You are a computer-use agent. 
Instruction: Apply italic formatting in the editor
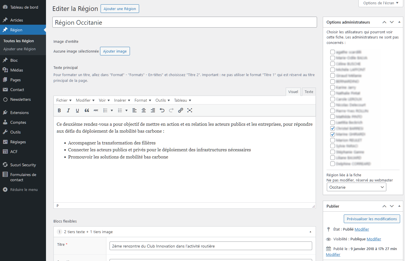pos(68,110)
